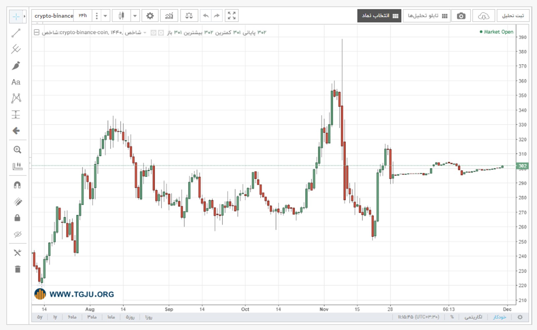
Task: Activate the zoom in magnifier tool
Action: [17, 150]
